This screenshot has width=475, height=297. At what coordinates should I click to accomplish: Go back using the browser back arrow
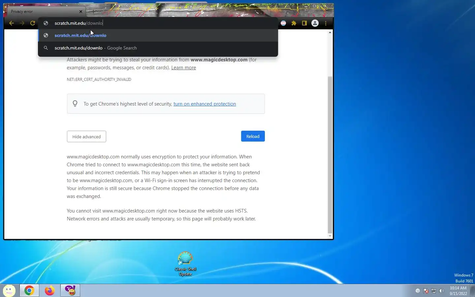[x=12, y=23]
